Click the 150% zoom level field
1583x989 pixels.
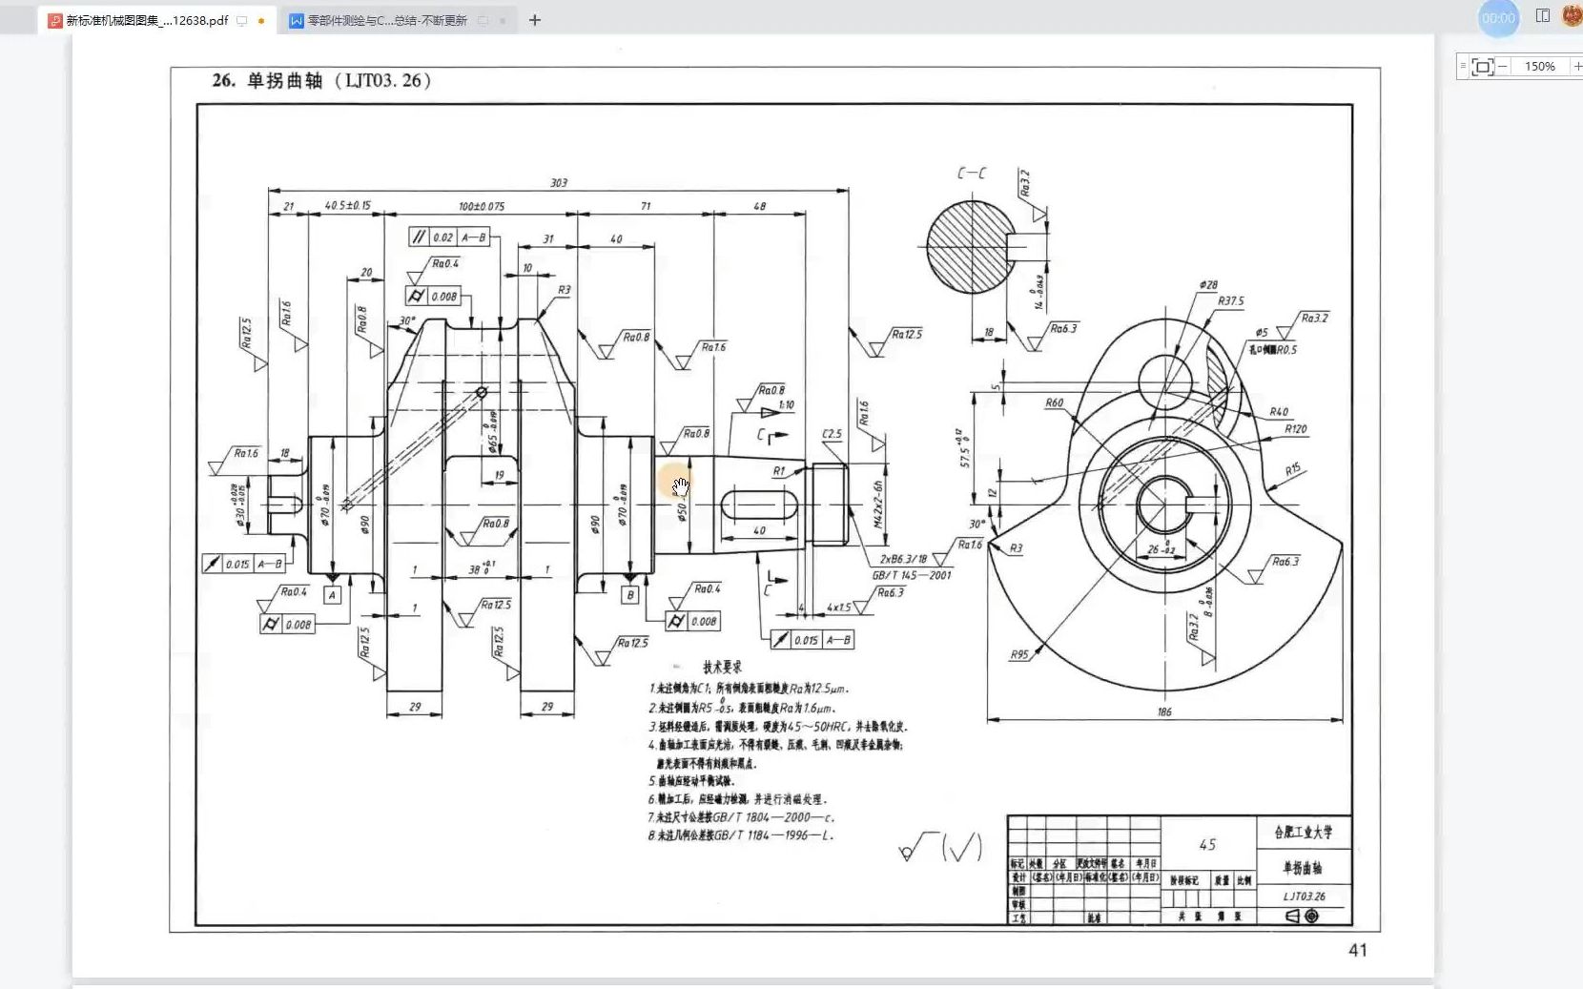tap(1540, 66)
